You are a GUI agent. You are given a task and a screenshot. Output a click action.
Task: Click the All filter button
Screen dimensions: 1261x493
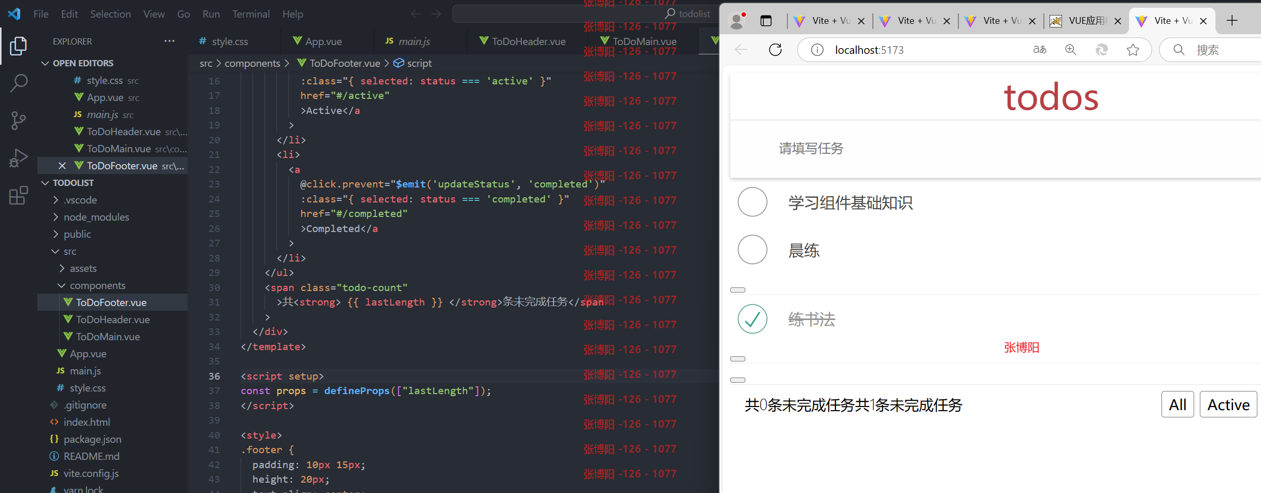tap(1178, 404)
